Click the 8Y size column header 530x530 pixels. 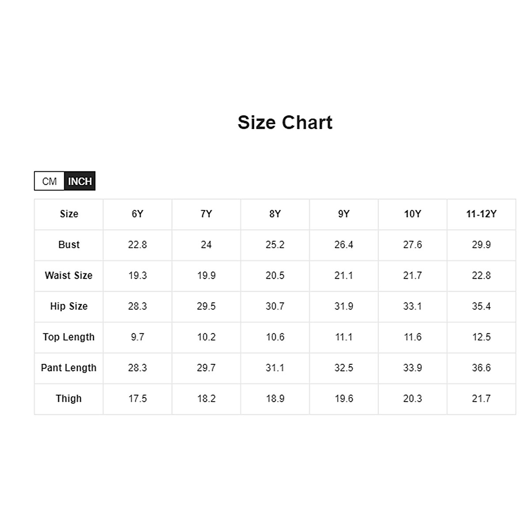coord(275,214)
